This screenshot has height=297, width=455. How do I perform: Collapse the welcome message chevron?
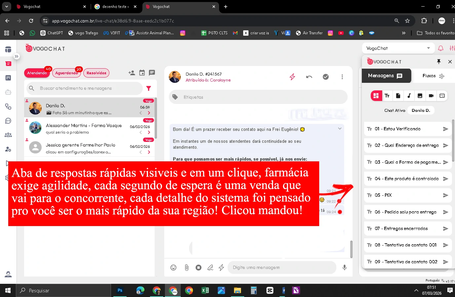[x=340, y=129]
